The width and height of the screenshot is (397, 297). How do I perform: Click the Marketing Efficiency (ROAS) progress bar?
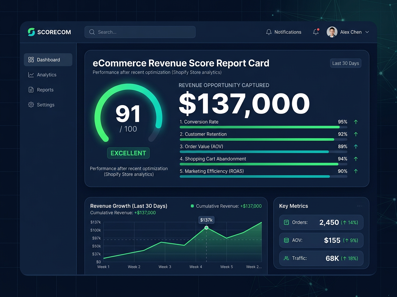coord(263,176)
